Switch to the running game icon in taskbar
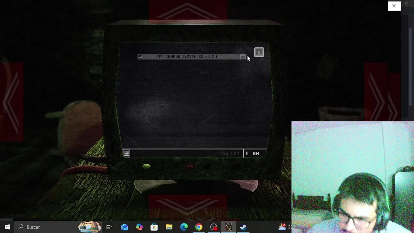The image size is (414, 233). tap(229, 227)
